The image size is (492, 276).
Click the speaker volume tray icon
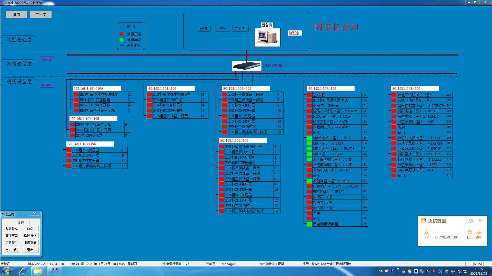453,271
